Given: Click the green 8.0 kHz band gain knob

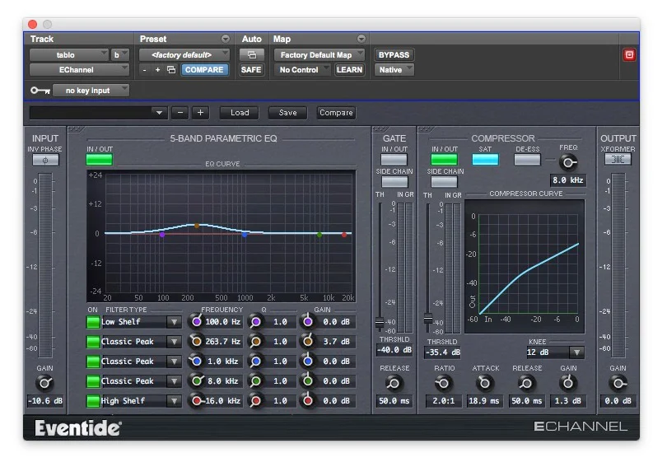Looking at the screenshot, I should pyautogui.click(x=308, y=380).
